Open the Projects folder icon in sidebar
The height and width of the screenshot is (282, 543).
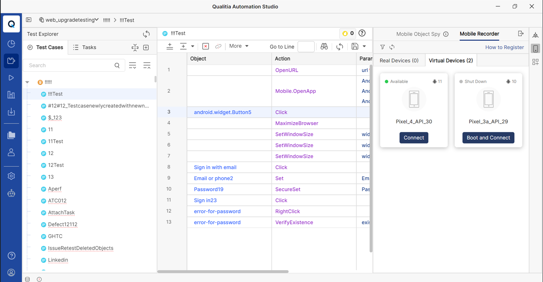coord(11,135)
